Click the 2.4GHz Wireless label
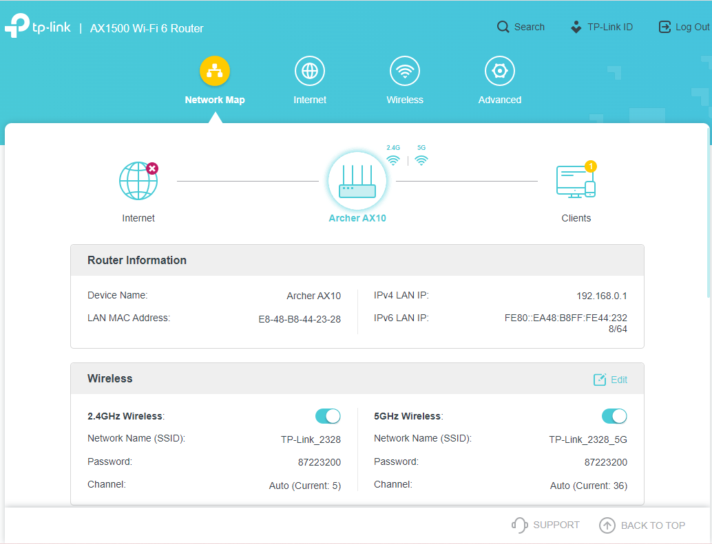Screen dimensions: 712x544 coord(126,416)
